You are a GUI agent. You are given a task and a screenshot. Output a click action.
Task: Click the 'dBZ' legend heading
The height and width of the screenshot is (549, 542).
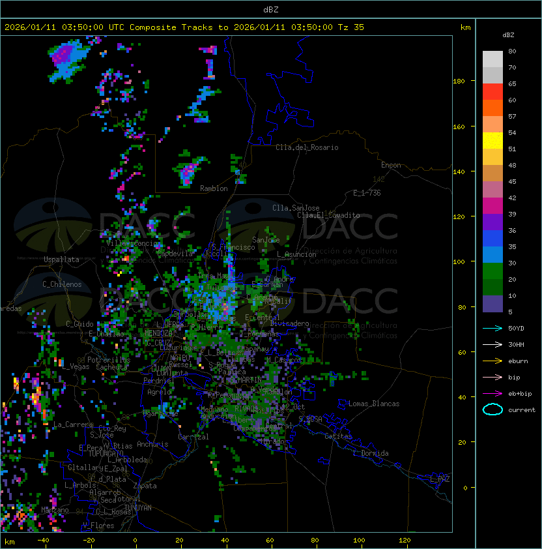(x=508, y=35)
